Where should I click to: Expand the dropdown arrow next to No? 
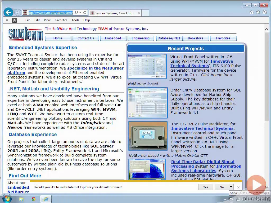coord(231,187)
